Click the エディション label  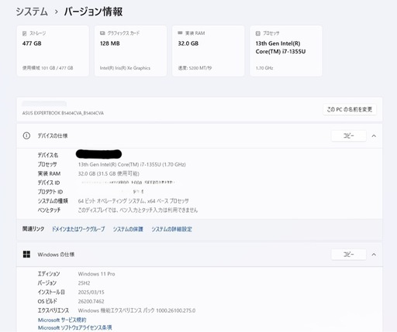coord(49,274)
